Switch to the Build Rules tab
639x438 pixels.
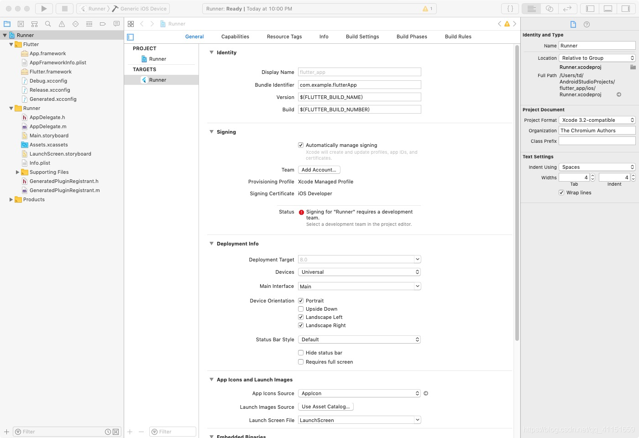click(458, 36)
